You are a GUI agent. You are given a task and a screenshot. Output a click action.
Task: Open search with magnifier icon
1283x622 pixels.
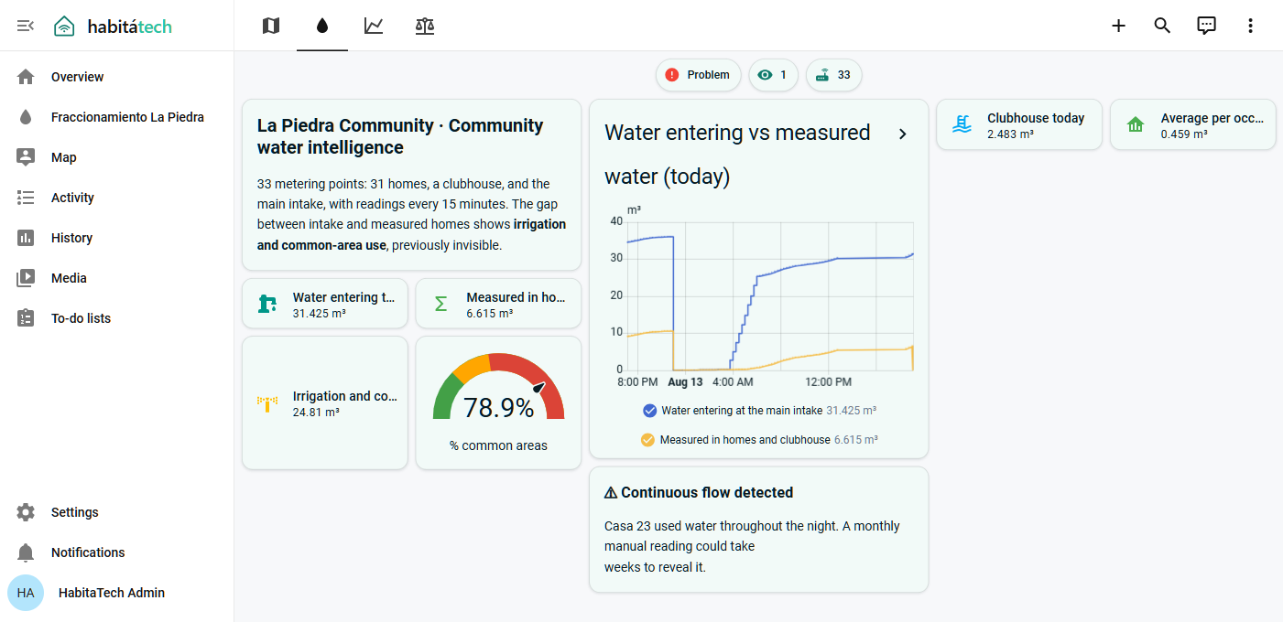click(1162, 26)
